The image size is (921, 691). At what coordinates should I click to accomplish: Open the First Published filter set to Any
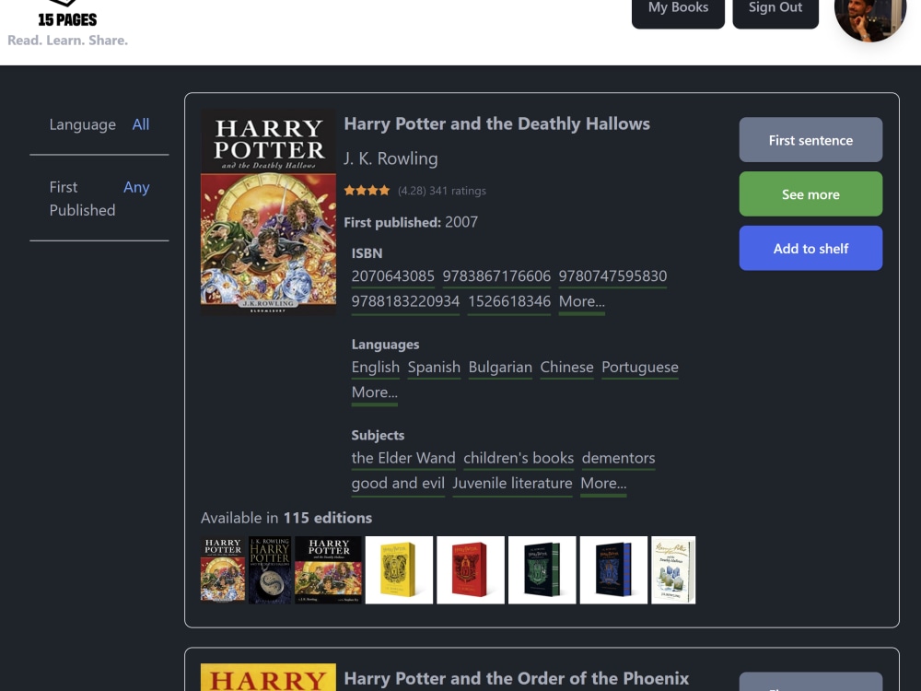pos(136,187)
